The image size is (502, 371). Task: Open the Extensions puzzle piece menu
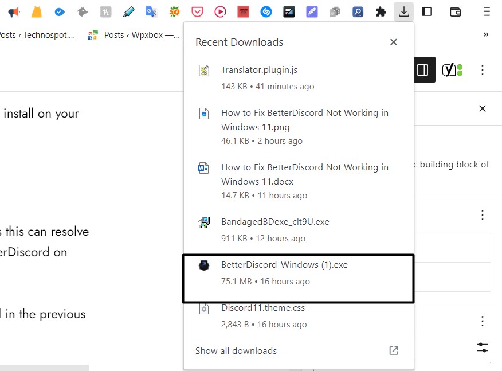380,11
